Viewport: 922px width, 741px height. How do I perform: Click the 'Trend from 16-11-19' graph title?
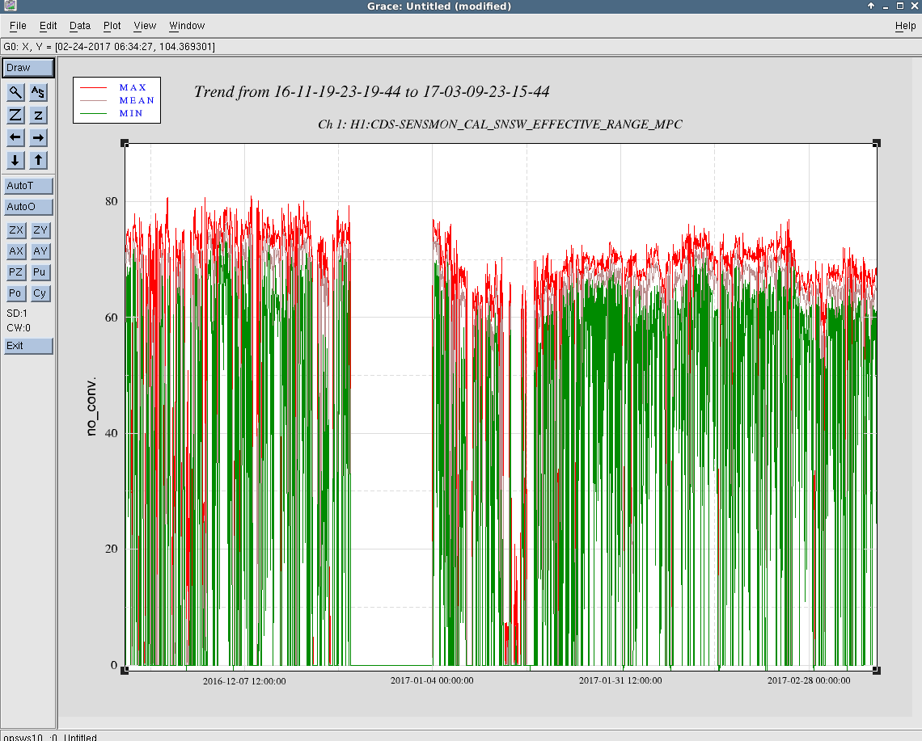click(371, 91)
